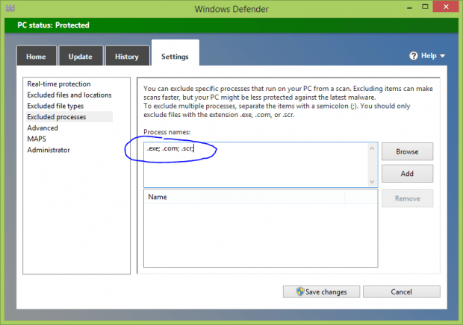The width and height of the screenshot is (463, 325).
Task: Select the Settings tab
Action: (175, 54)
